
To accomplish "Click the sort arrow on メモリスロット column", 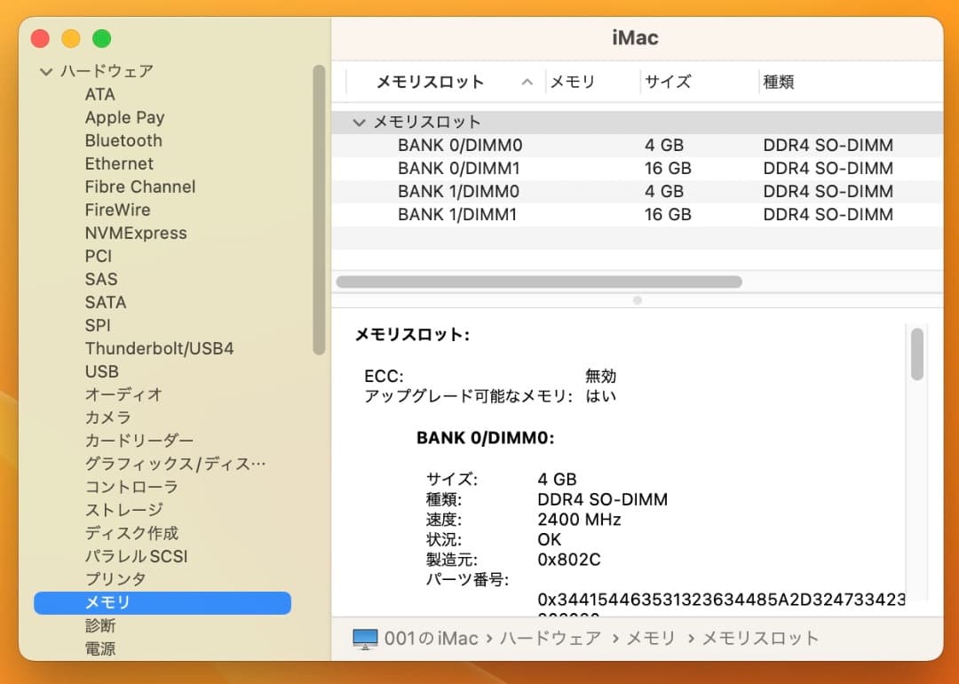I will pos(527,81).
